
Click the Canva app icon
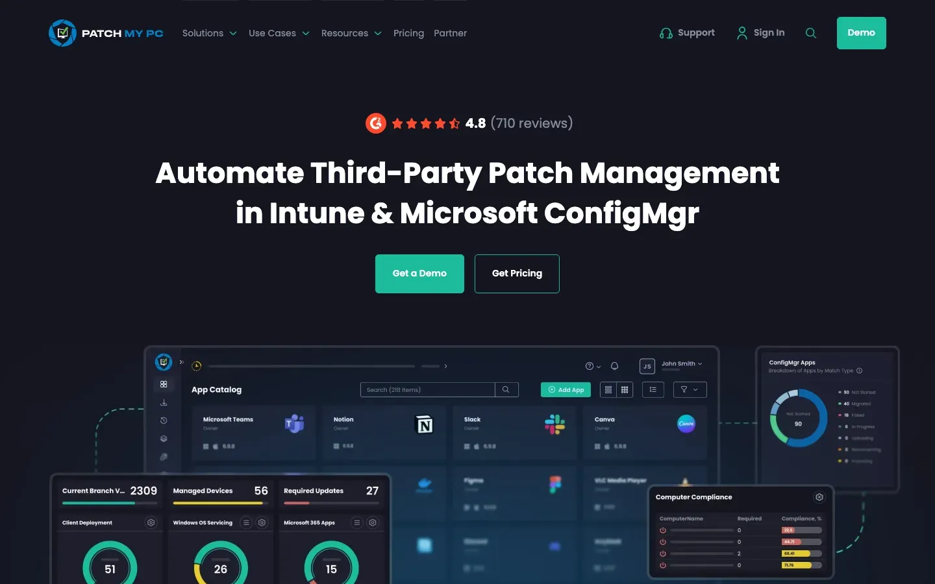(686, 423)
